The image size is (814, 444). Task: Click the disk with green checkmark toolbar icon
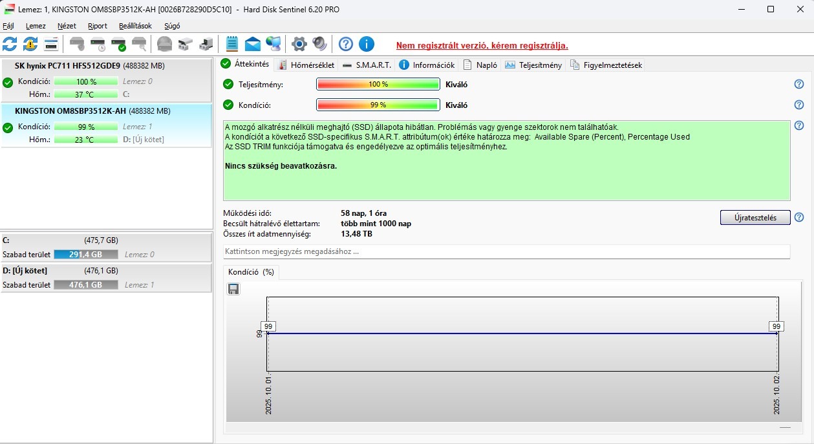(x=118, y=44)
